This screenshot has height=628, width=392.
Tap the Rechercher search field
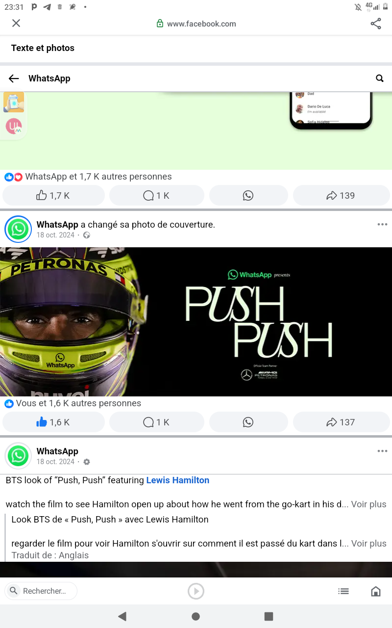click(41, 591)
